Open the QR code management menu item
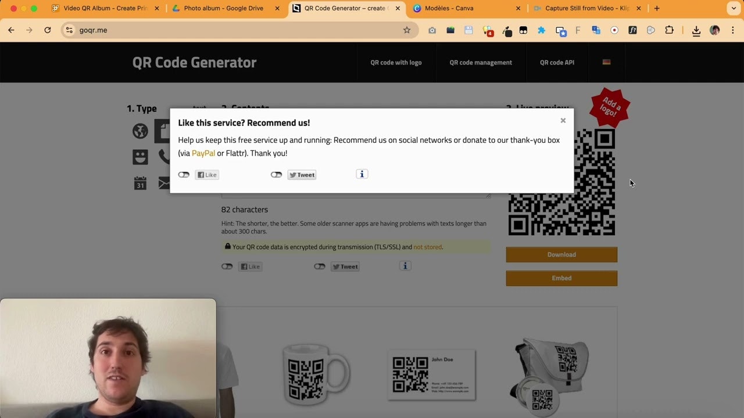The image size is (744, 418). 481,62
